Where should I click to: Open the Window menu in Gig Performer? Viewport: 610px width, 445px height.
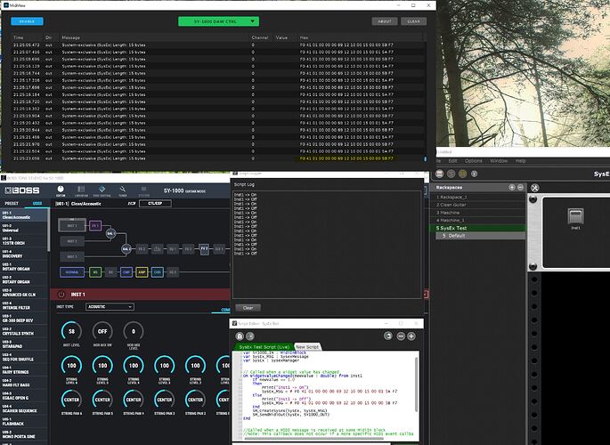(499, 161)
